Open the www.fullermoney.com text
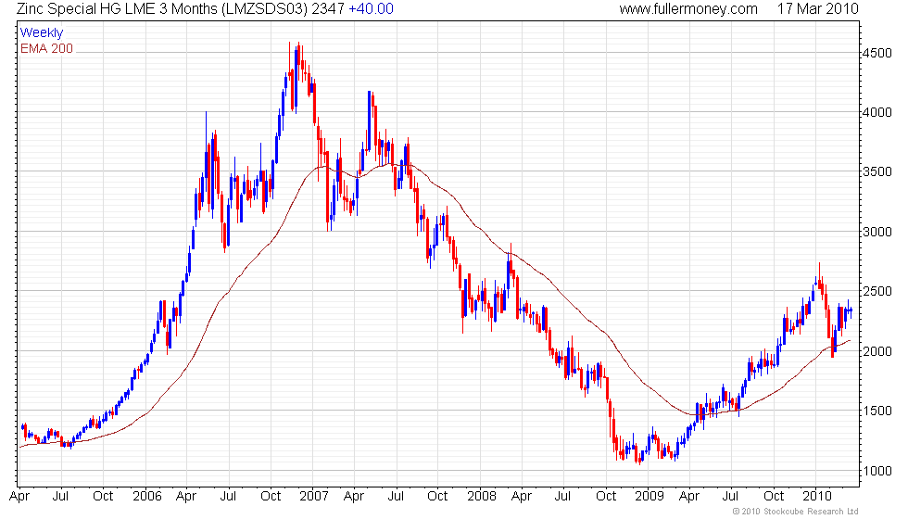The height and width of the screenshot is (519, 908). pos(688,8)
